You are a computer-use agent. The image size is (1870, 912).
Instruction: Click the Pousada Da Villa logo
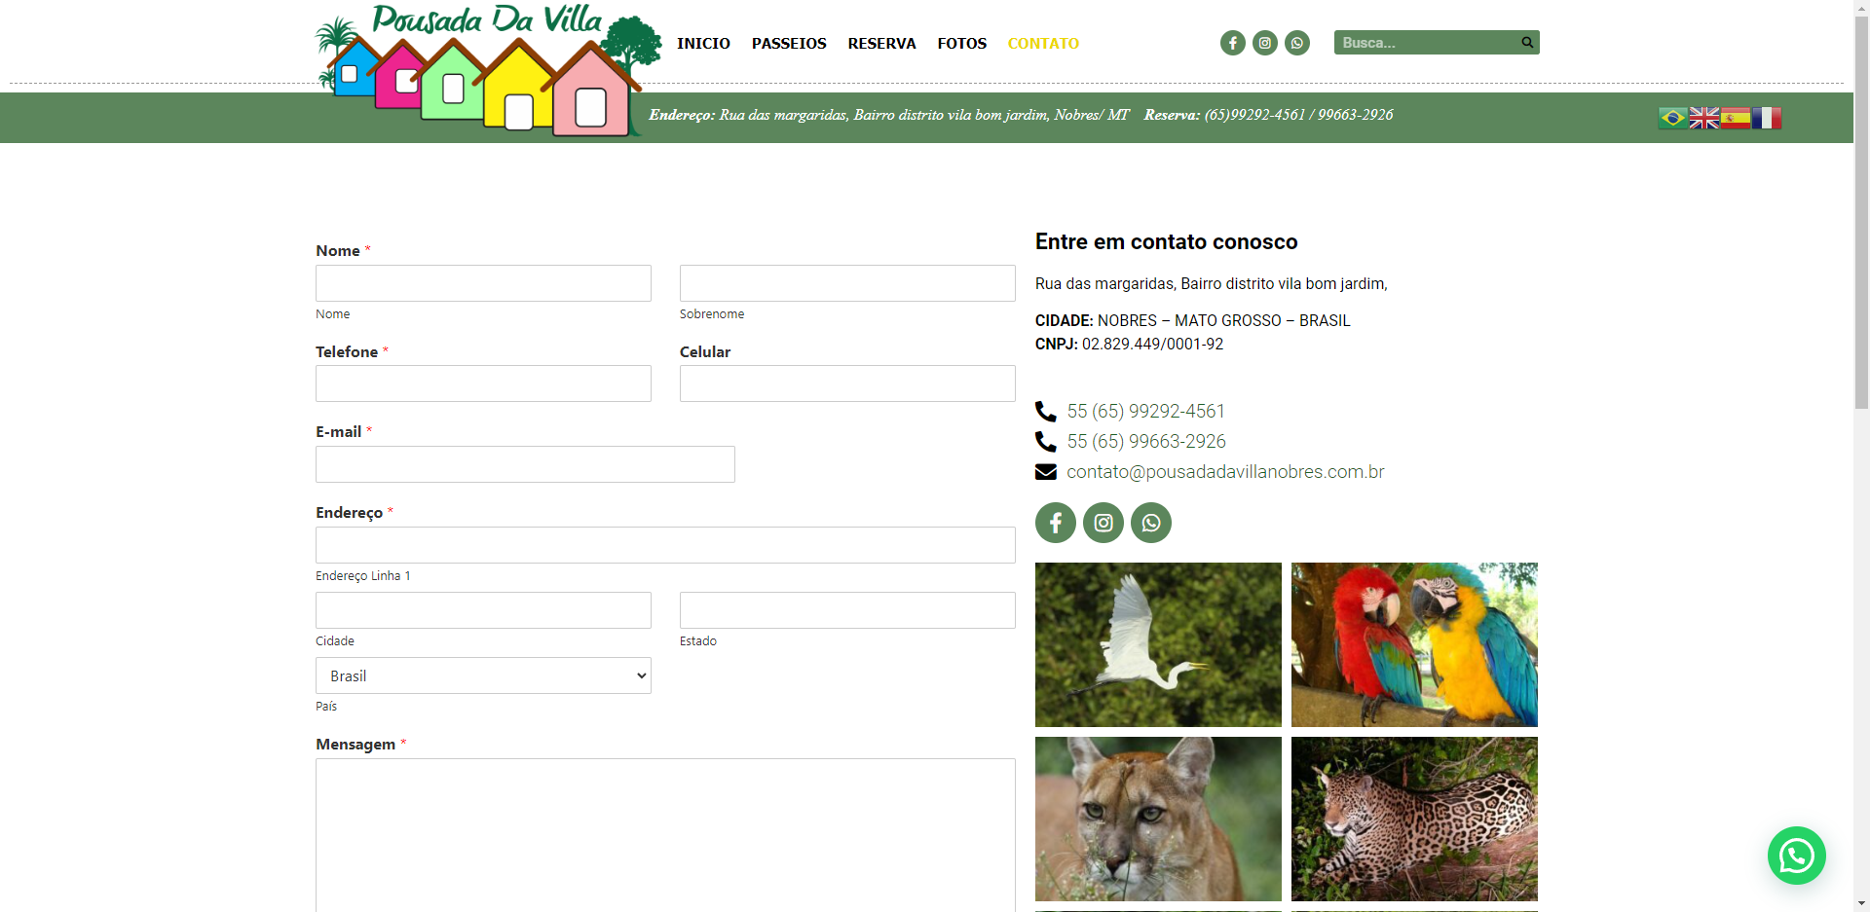[487, 68]
